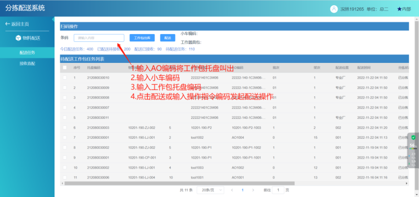Viewport: 419px width, 197px height.
Task: Check the row with tray code 212080030010
Action: pos(64,78)
